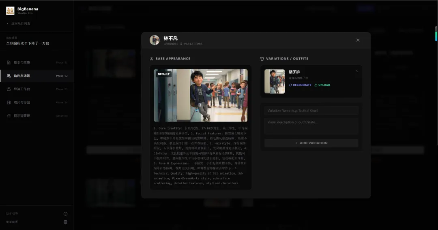Open the 格子衫 variation thumbnail
Screen dimensions: 438x230
coord(275,81)
